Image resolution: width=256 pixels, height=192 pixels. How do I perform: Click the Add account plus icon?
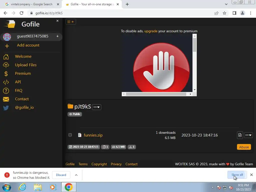[7, 46]
